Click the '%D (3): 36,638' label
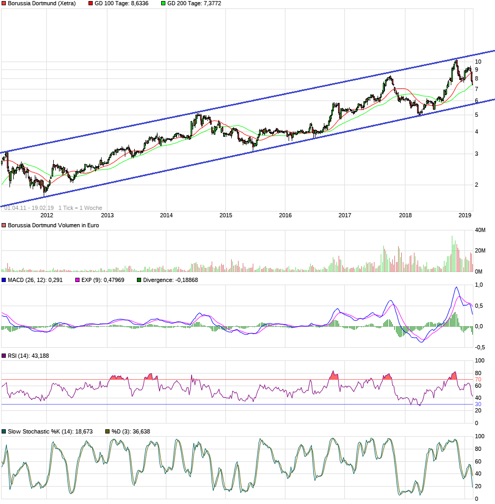Screen dimensions: 495x504 click(x=131, y=431)
